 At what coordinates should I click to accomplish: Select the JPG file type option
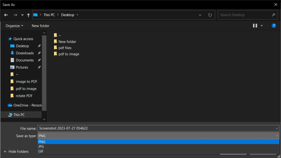[x=41, y=146]
